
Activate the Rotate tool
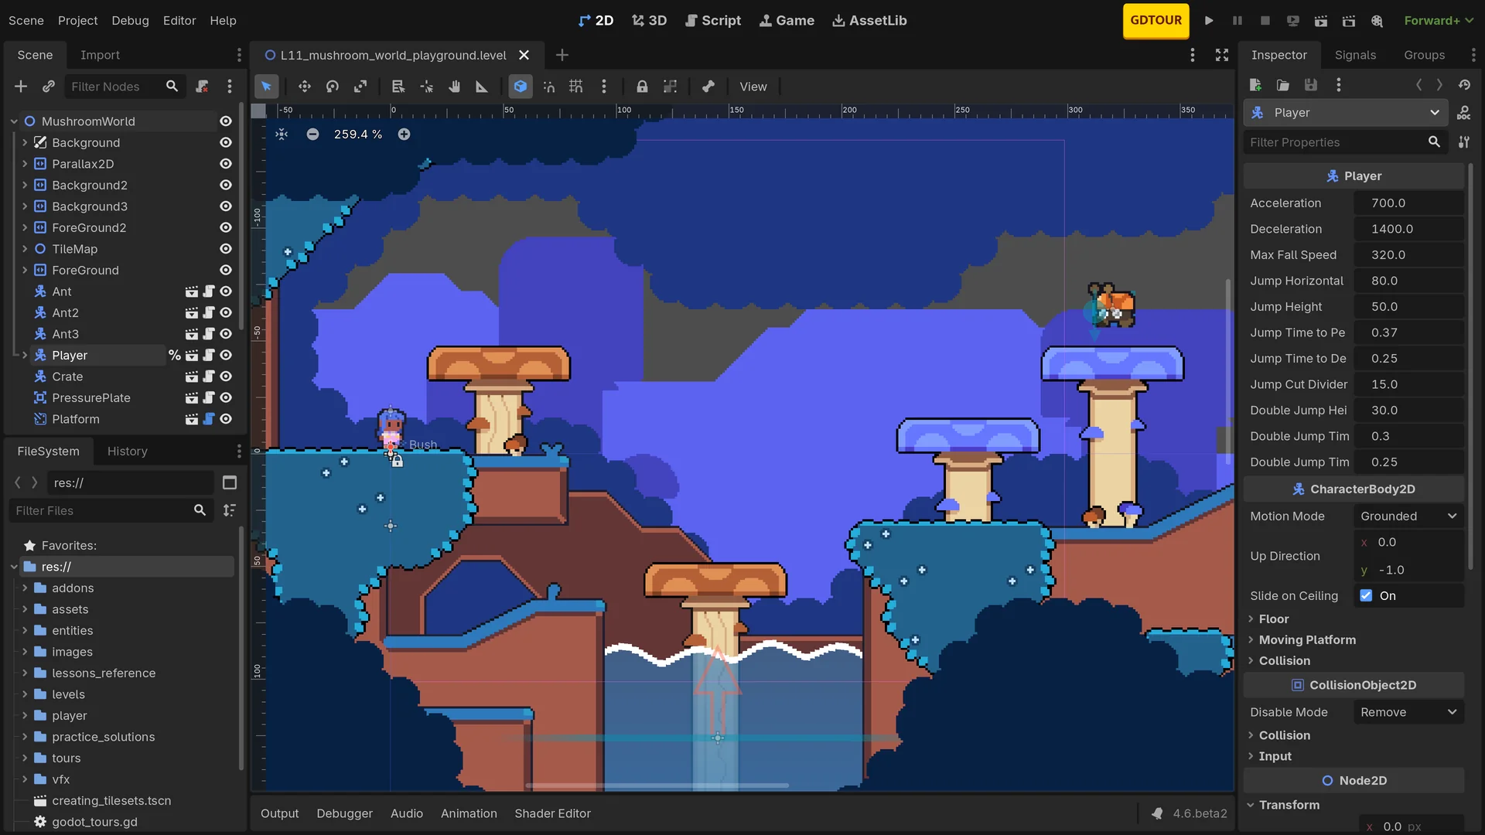tap(332, 86)
